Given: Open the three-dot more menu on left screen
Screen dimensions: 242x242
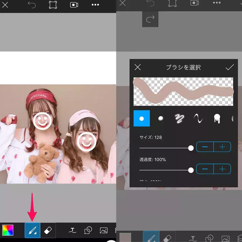Looking at the screenshot, I should click(95, 5).
